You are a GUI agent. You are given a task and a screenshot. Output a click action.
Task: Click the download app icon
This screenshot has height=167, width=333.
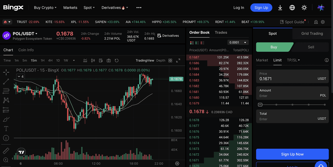pyautogui.click(x=280, y=8)
